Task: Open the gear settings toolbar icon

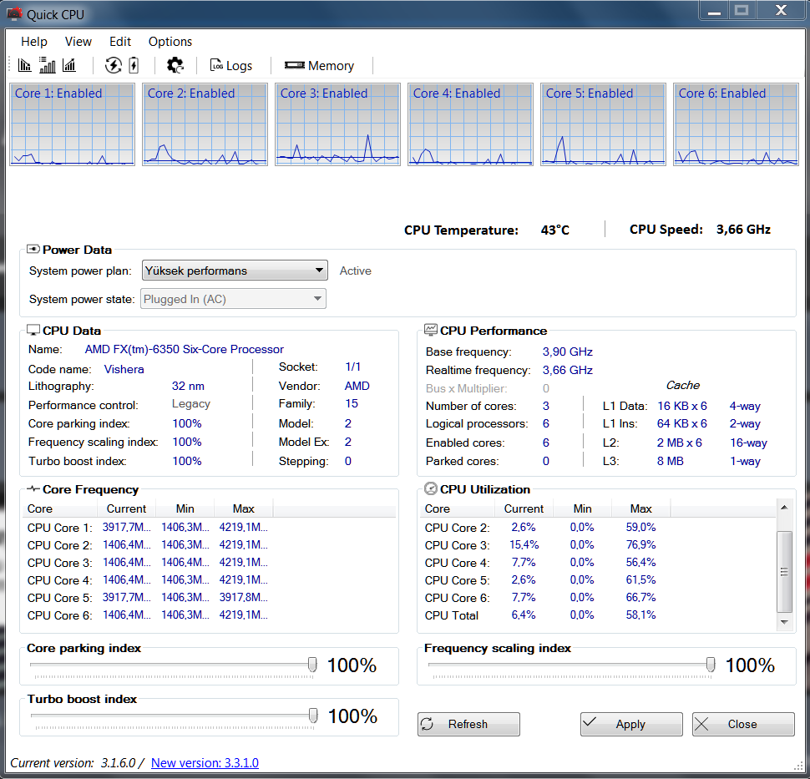Action: click(x=175, y=65)
